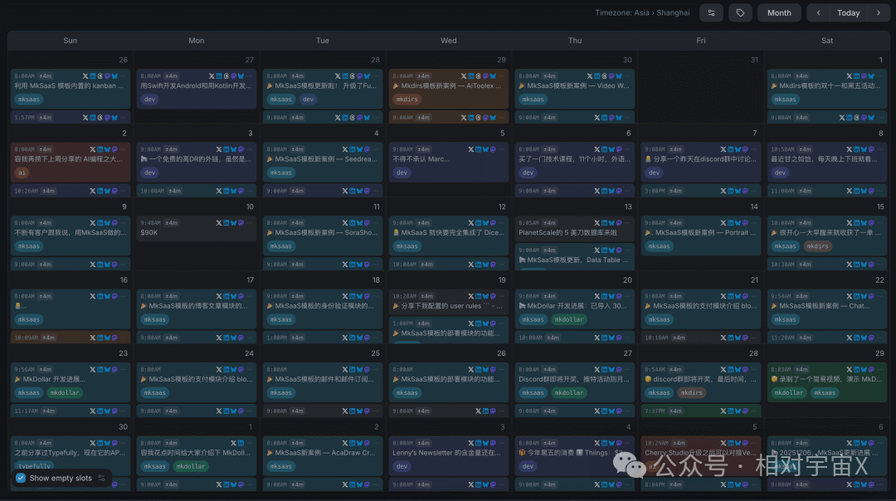This screenshot has width=896, height=501.
Task: Click Threads icon on the Swift Android post
Action: click(x=226, y=76)
